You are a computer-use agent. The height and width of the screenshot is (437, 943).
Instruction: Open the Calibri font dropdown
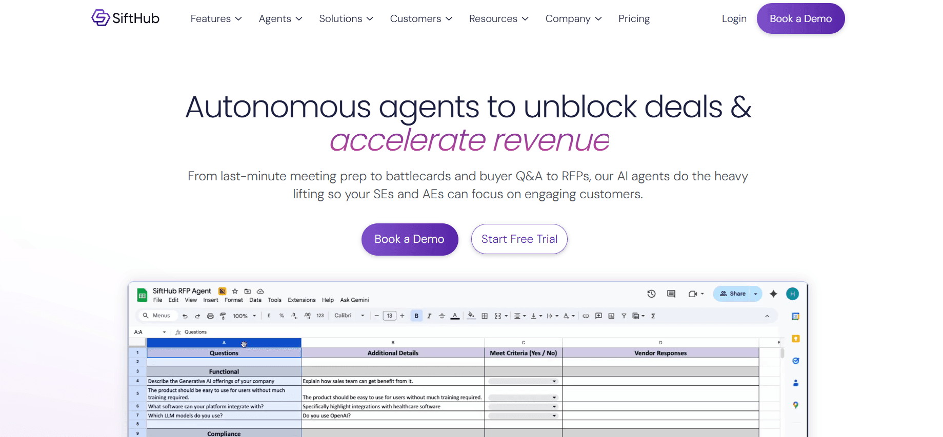coord(349,316)
